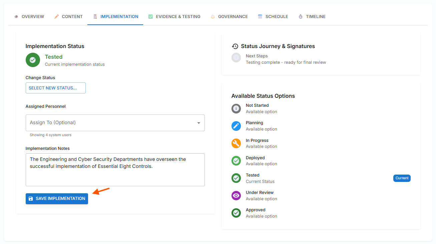The width and height of the screenshot is (436, 244).
Task: Click the Approved checkmark icon
Action: pos(236,213)
